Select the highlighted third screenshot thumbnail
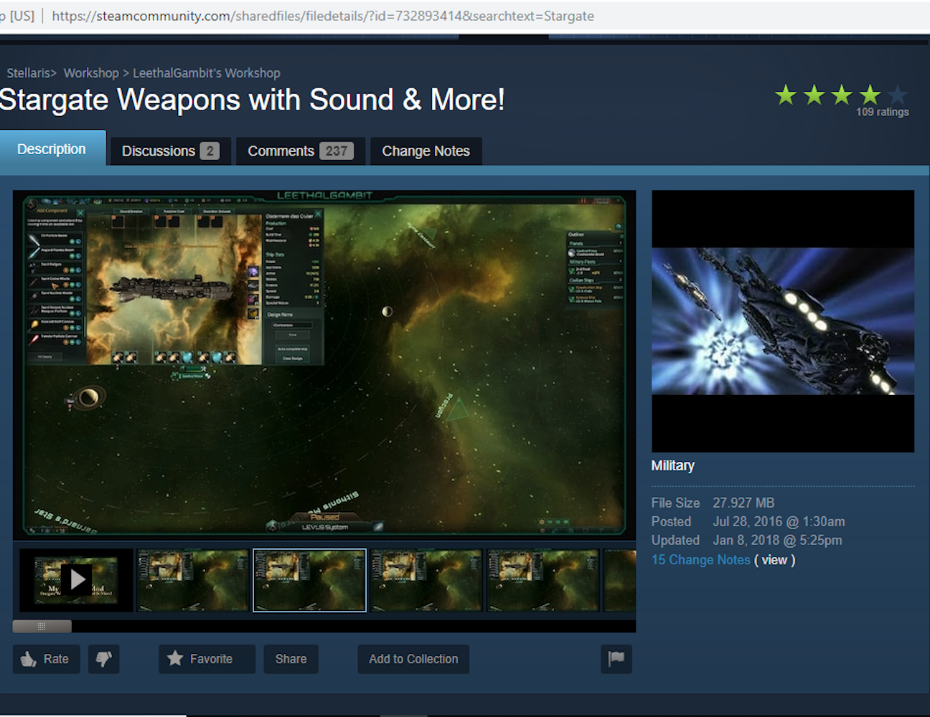 309,580
